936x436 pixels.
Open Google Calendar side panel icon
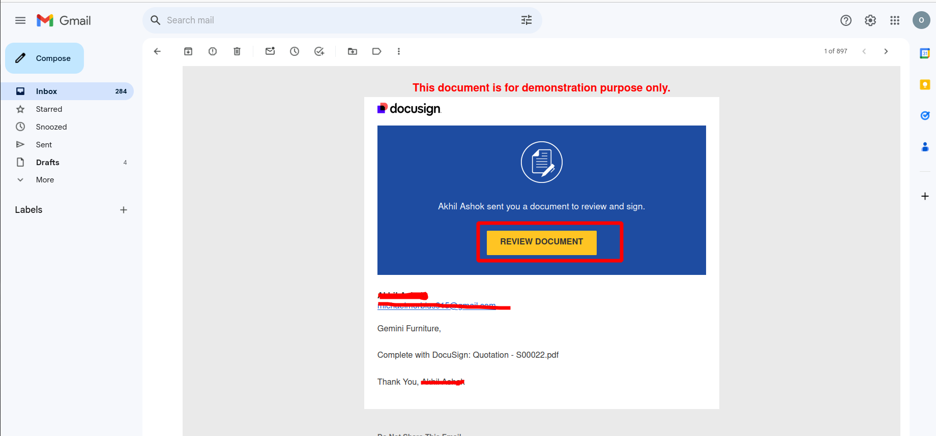point(925,53)
